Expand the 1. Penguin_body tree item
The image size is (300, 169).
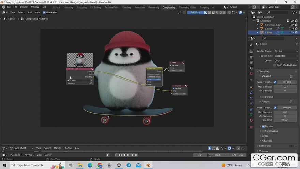(x=258, y=25)
